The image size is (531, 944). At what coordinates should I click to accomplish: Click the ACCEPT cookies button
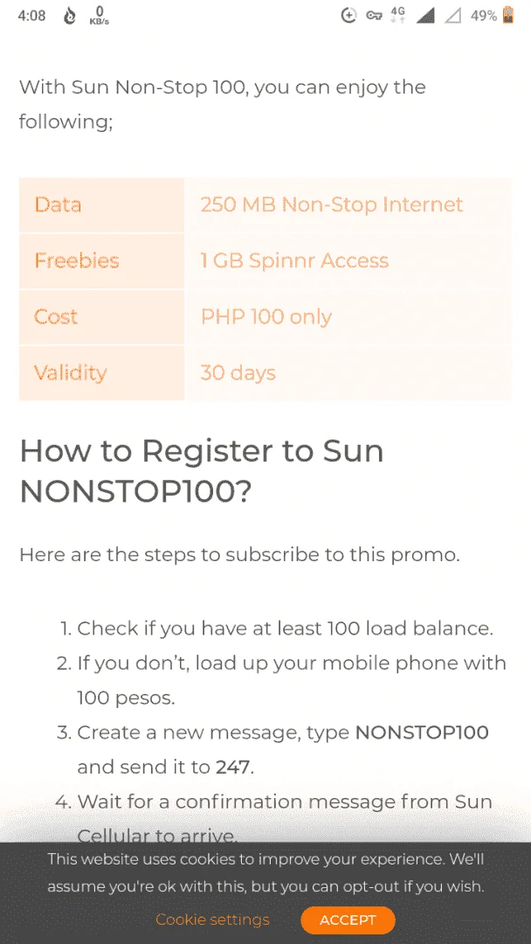(x=348, y=920)
